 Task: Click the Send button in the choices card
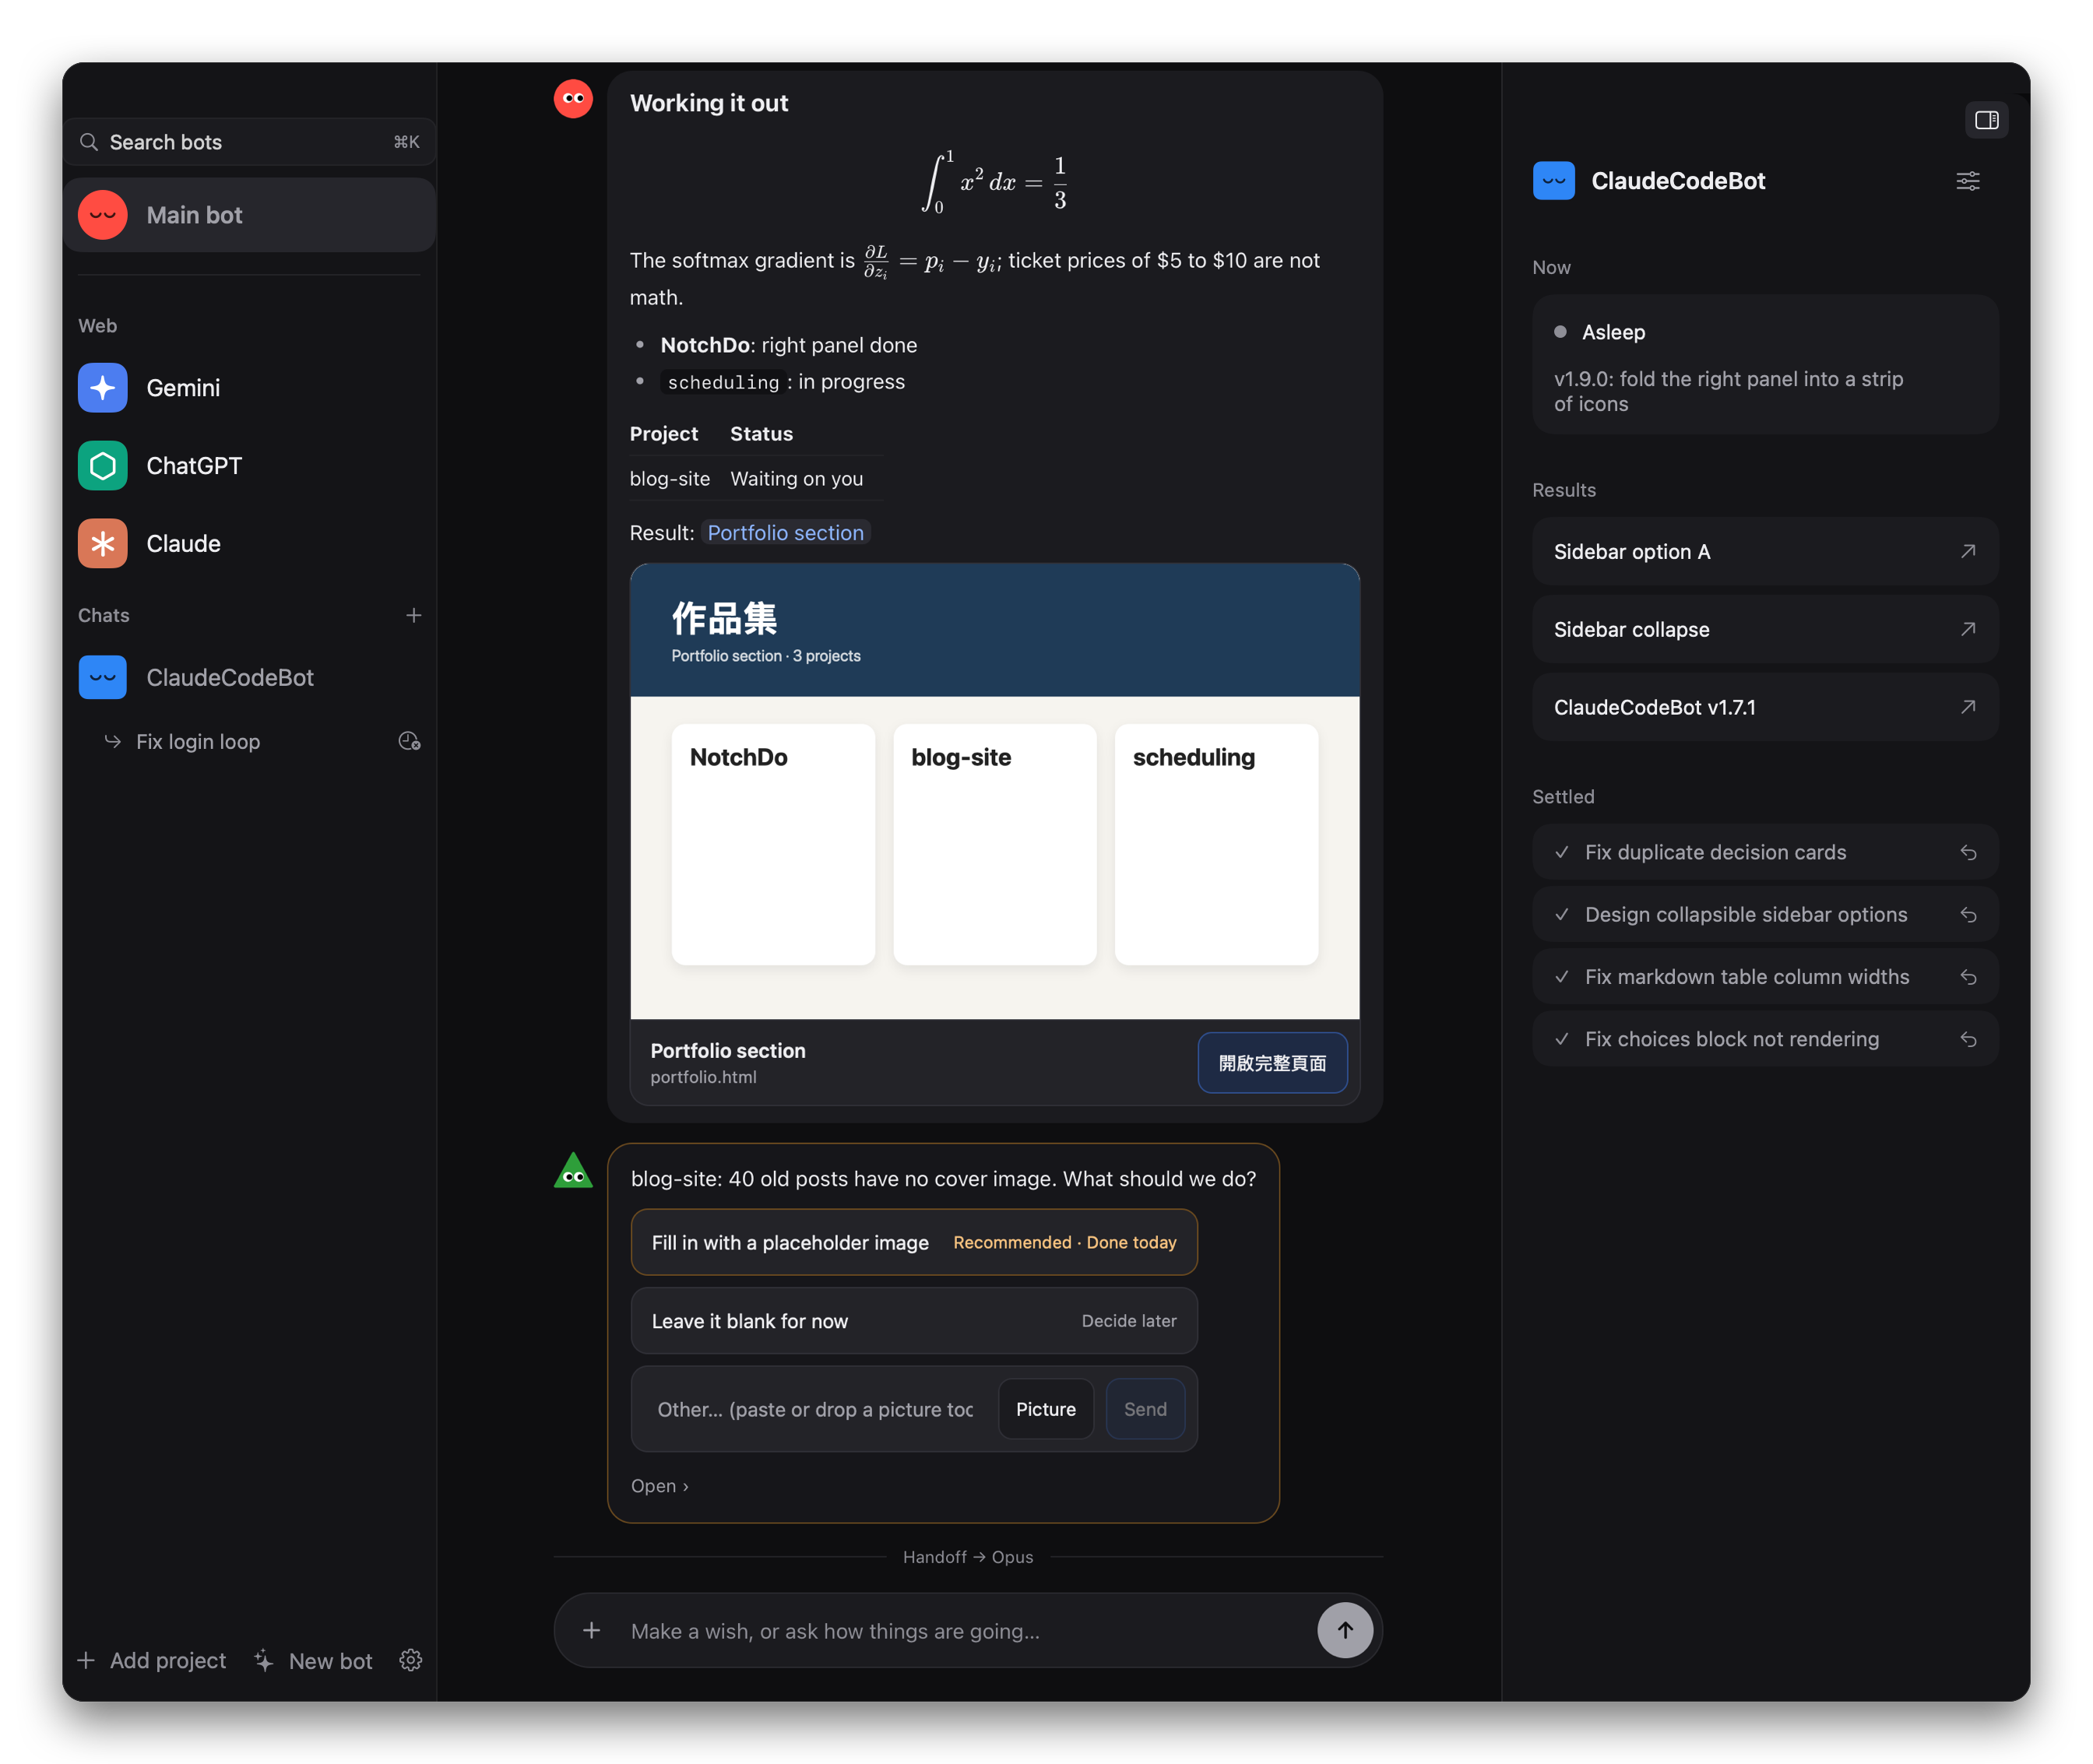pyautogui.click(x=1145, y=1409)
